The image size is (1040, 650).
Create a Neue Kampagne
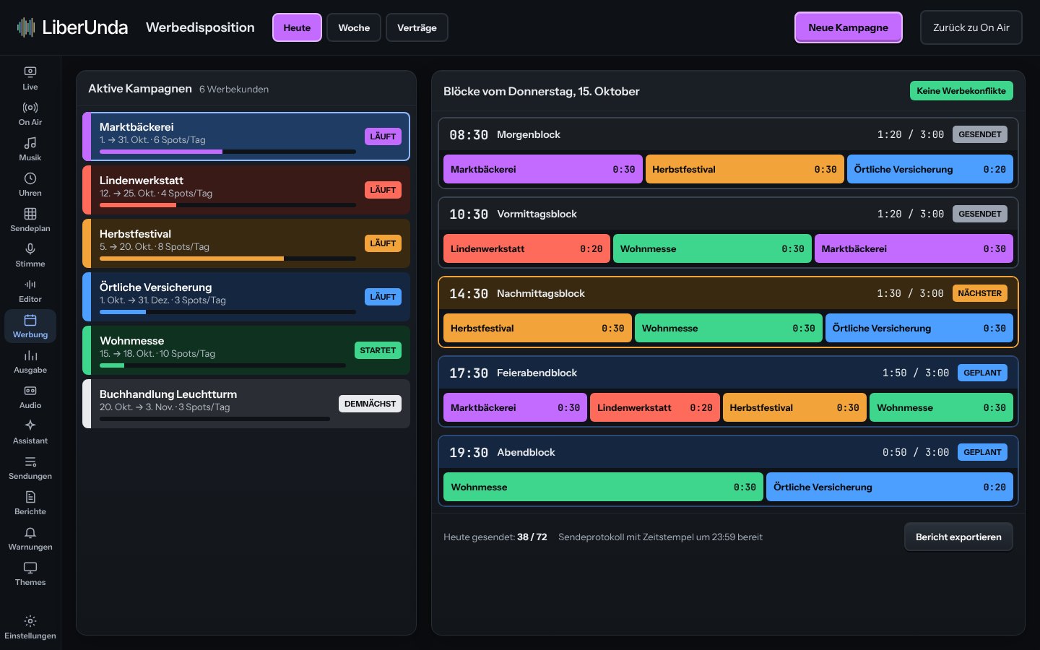[849, 27]
